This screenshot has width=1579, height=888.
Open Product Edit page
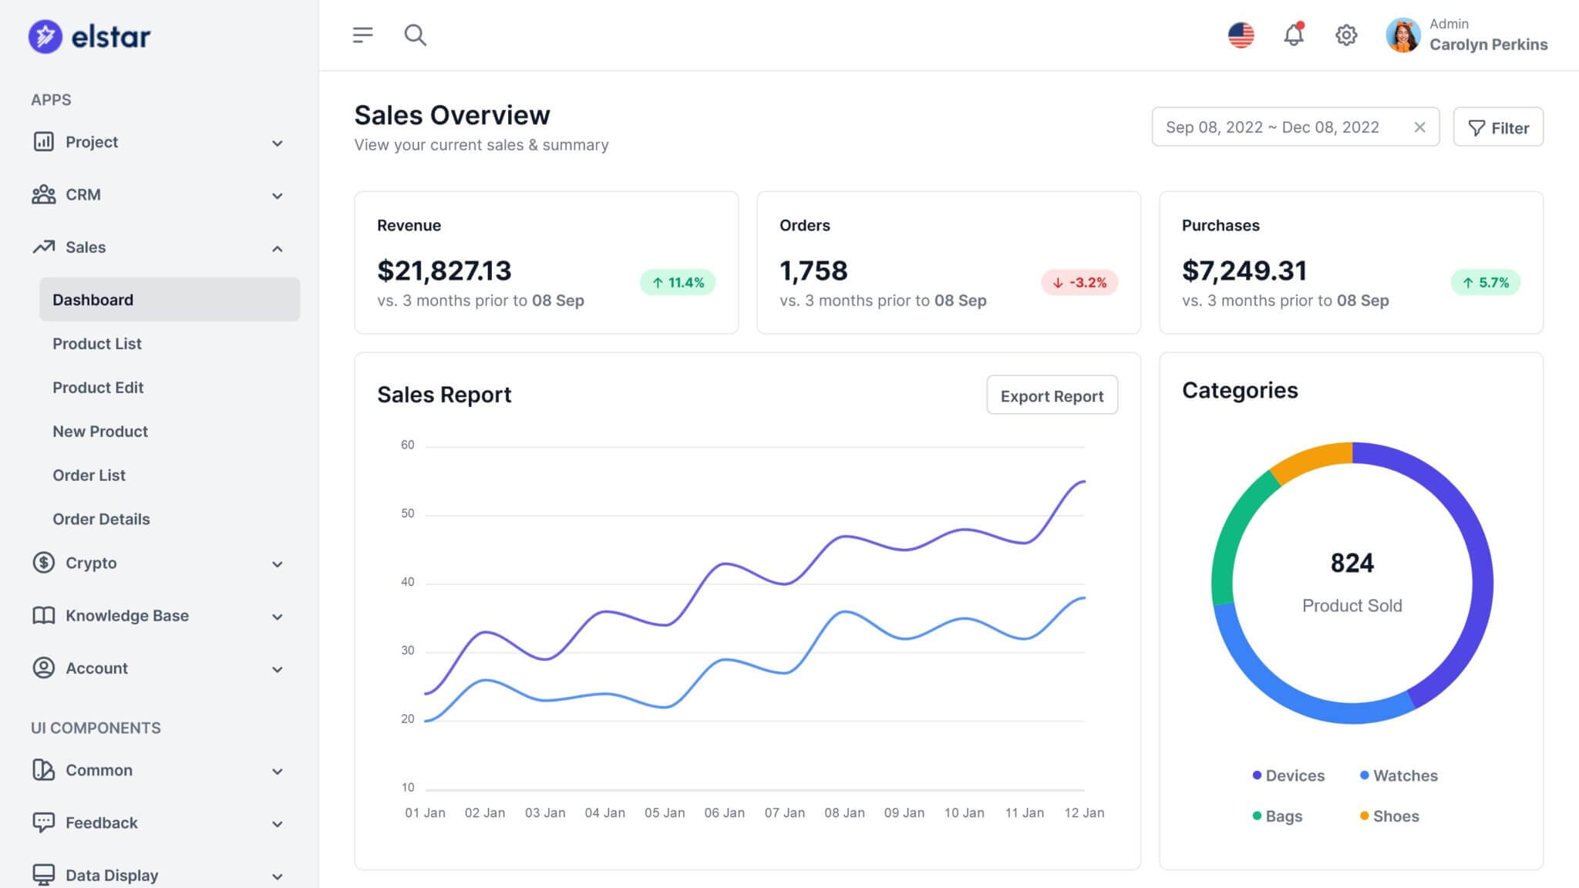98,387
